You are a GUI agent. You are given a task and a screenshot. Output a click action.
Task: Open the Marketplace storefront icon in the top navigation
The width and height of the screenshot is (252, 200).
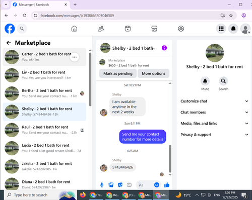[154, 29]
